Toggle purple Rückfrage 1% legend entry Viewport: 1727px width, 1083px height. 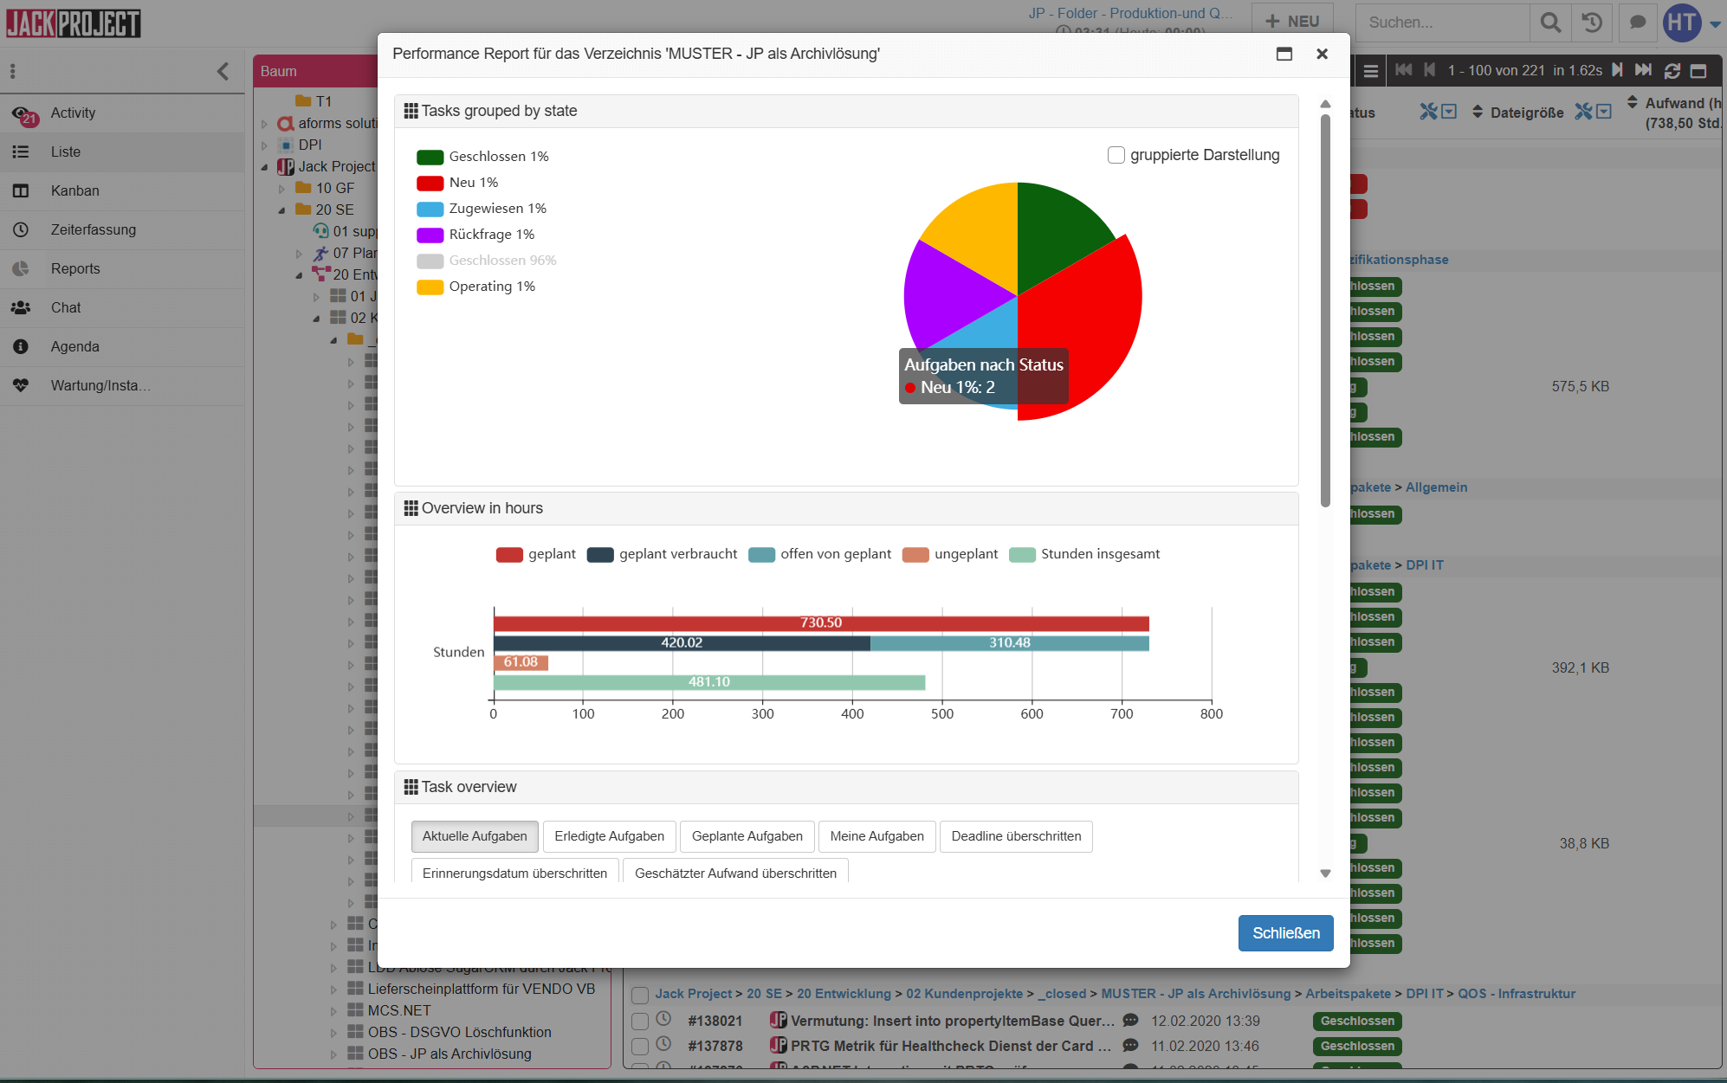pos(475,235)
